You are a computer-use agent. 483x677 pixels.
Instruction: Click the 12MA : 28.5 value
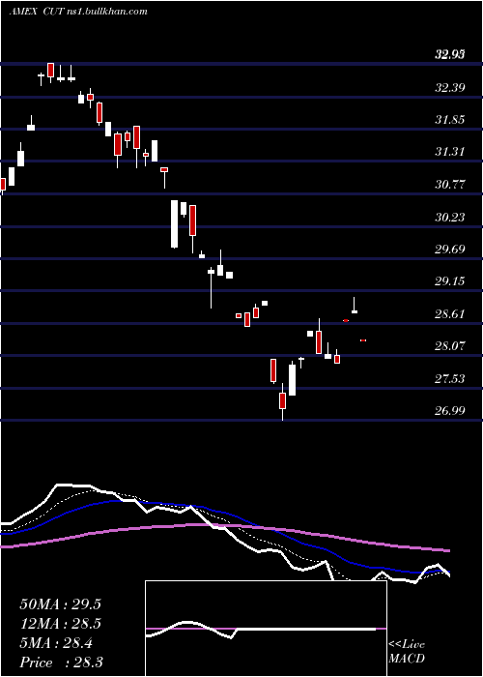[x=60, y=624]
